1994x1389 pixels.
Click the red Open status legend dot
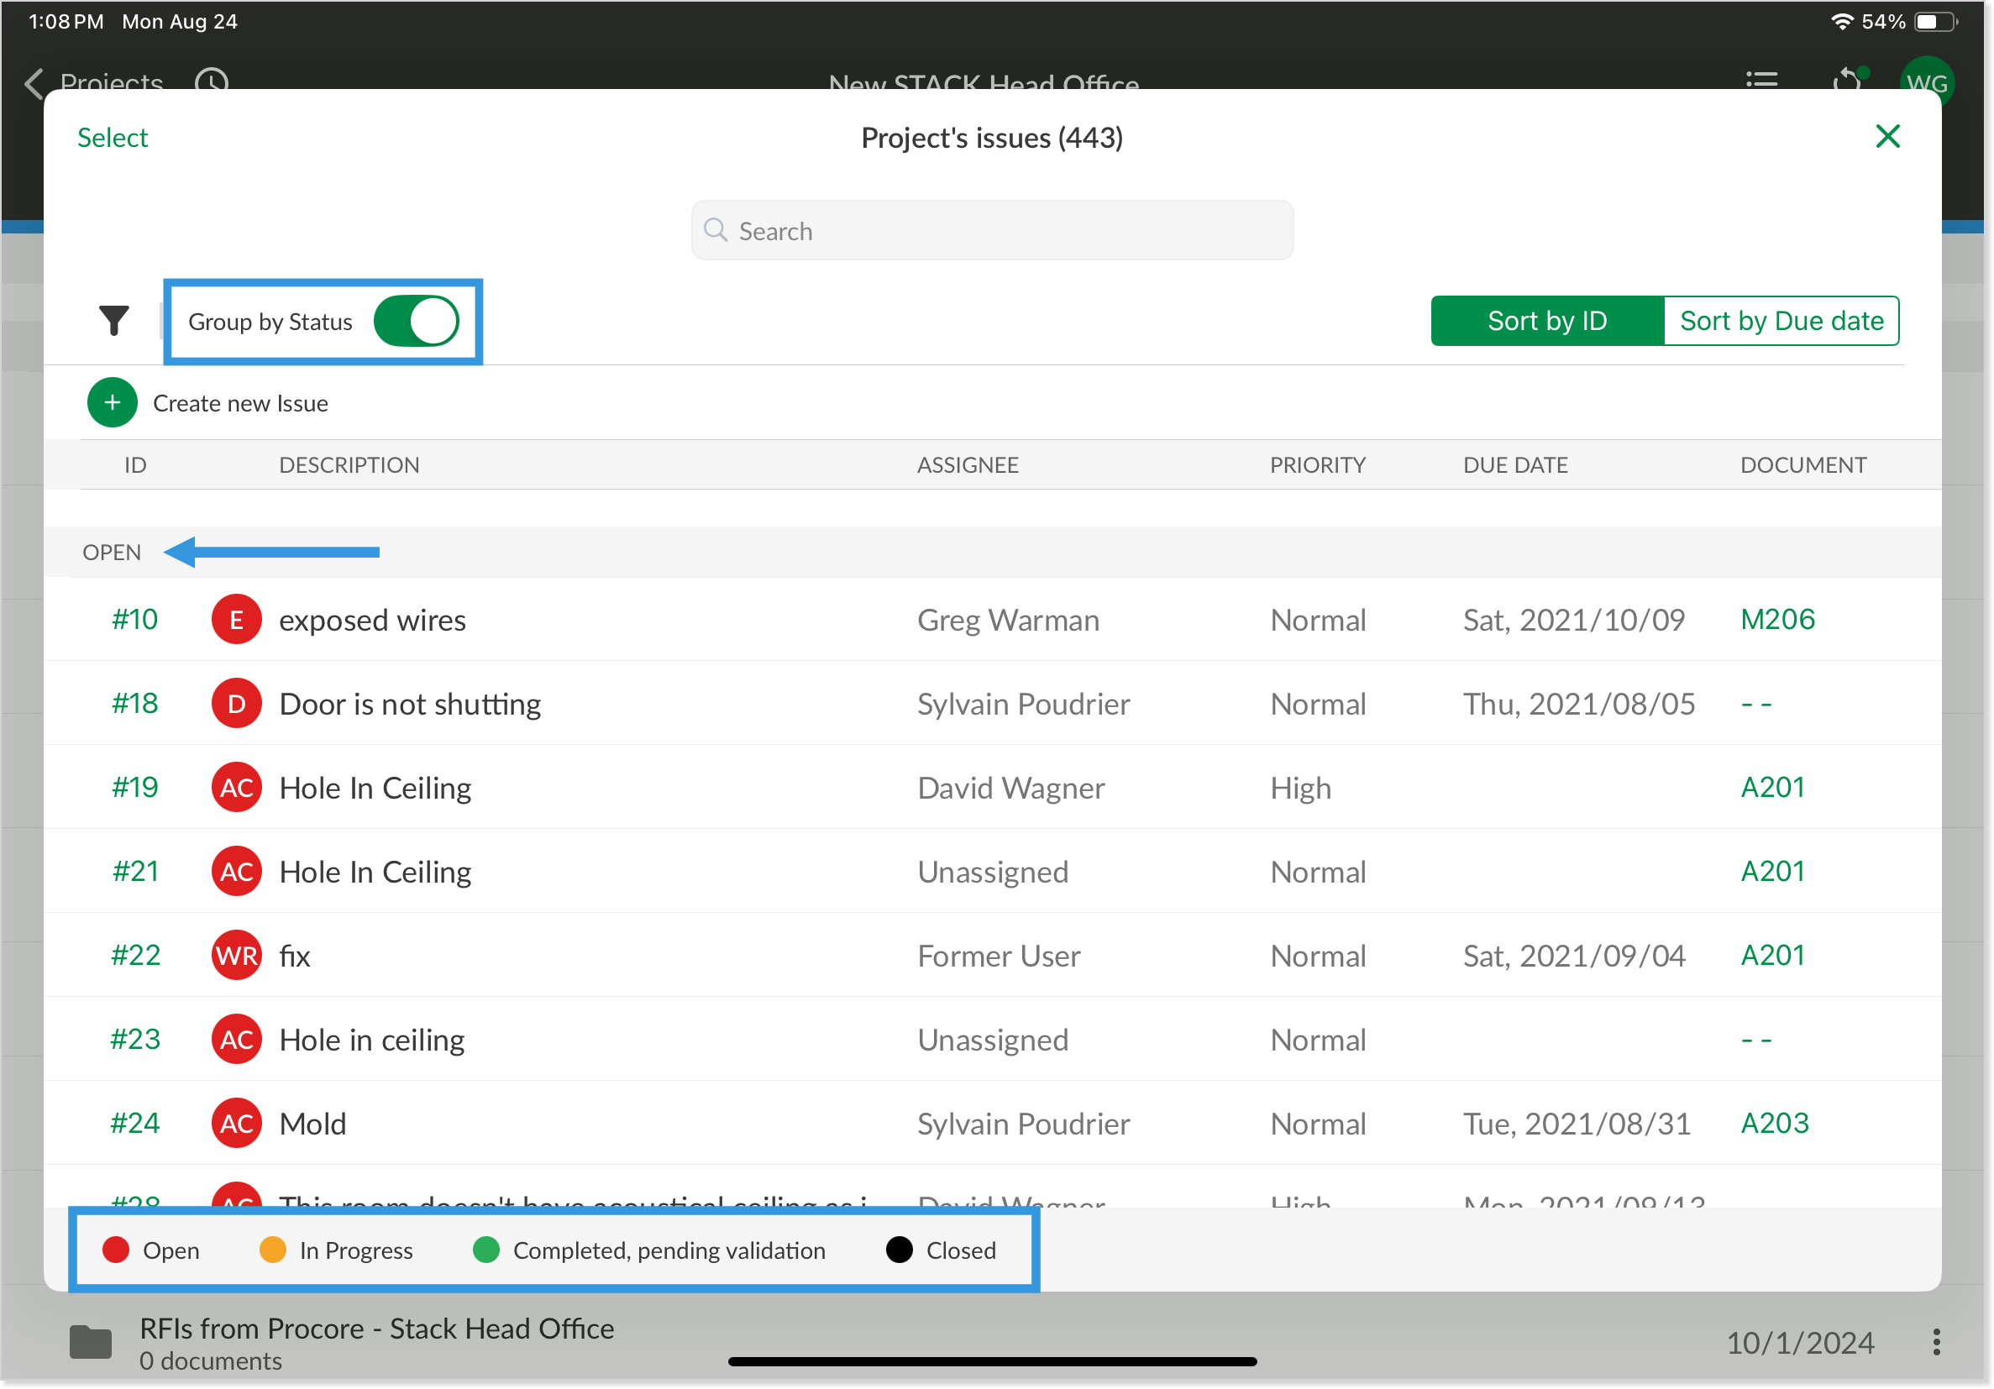pos(116,1251)
